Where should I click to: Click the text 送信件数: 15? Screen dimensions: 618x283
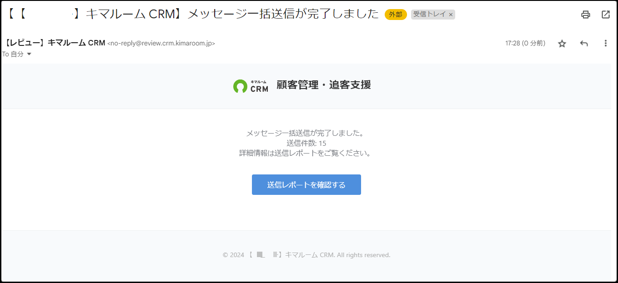coord(306,144)
